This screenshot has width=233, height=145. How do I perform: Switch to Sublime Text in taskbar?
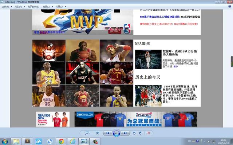click(x=27, y=141)
